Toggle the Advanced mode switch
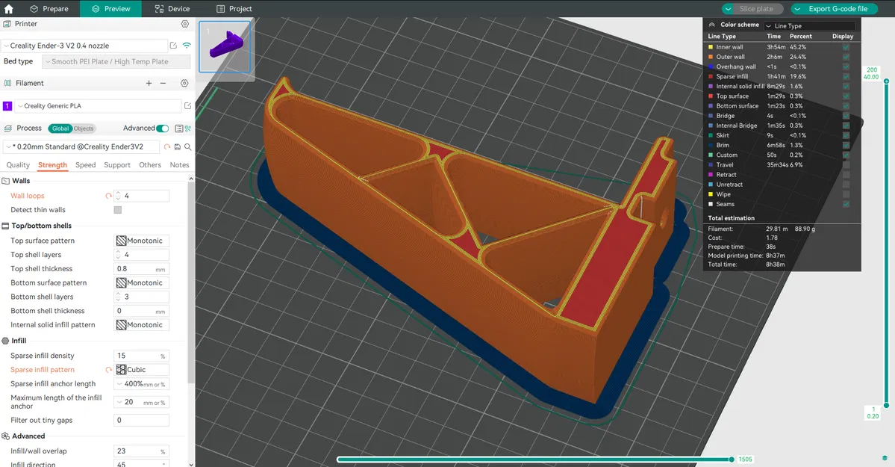Screen dimensions: 895x467 (x=163, y=129)
